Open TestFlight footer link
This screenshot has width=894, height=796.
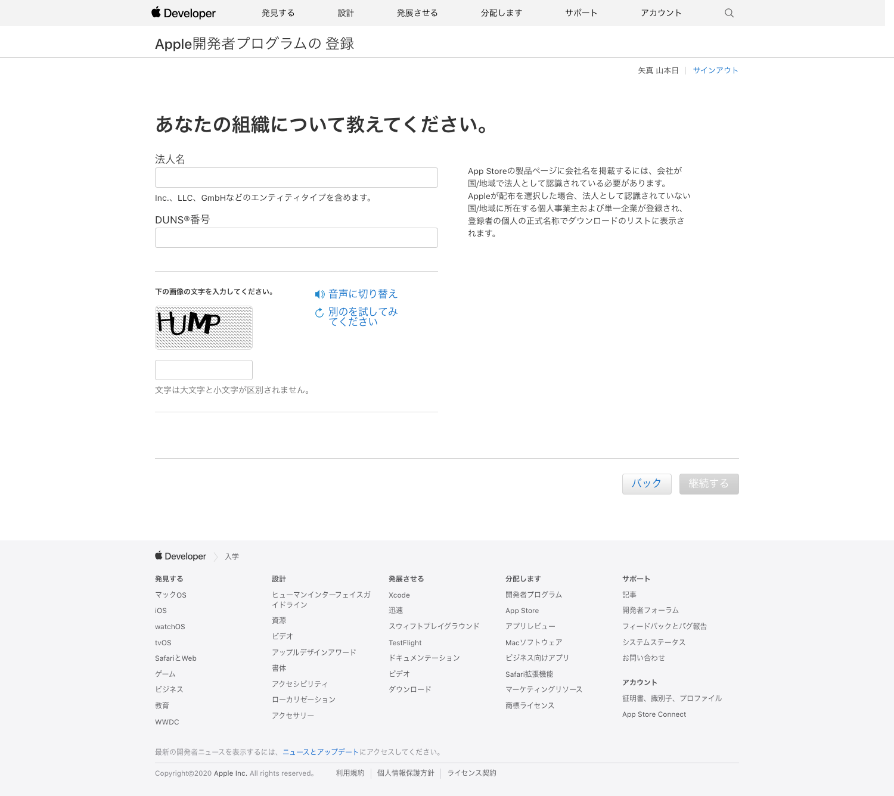tap(405, 643)
